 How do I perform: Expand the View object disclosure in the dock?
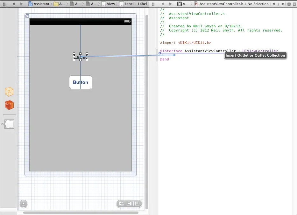[x=3, y=124]
